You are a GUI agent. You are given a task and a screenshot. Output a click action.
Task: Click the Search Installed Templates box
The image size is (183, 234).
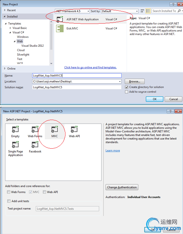point(164,11)
